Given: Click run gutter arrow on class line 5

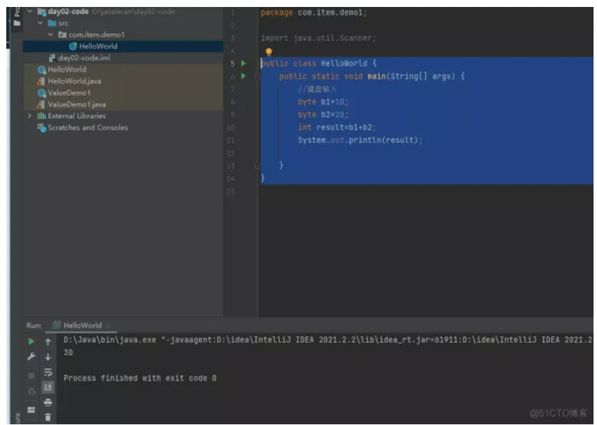Looking at the screenshot, I should pos(244,63).
